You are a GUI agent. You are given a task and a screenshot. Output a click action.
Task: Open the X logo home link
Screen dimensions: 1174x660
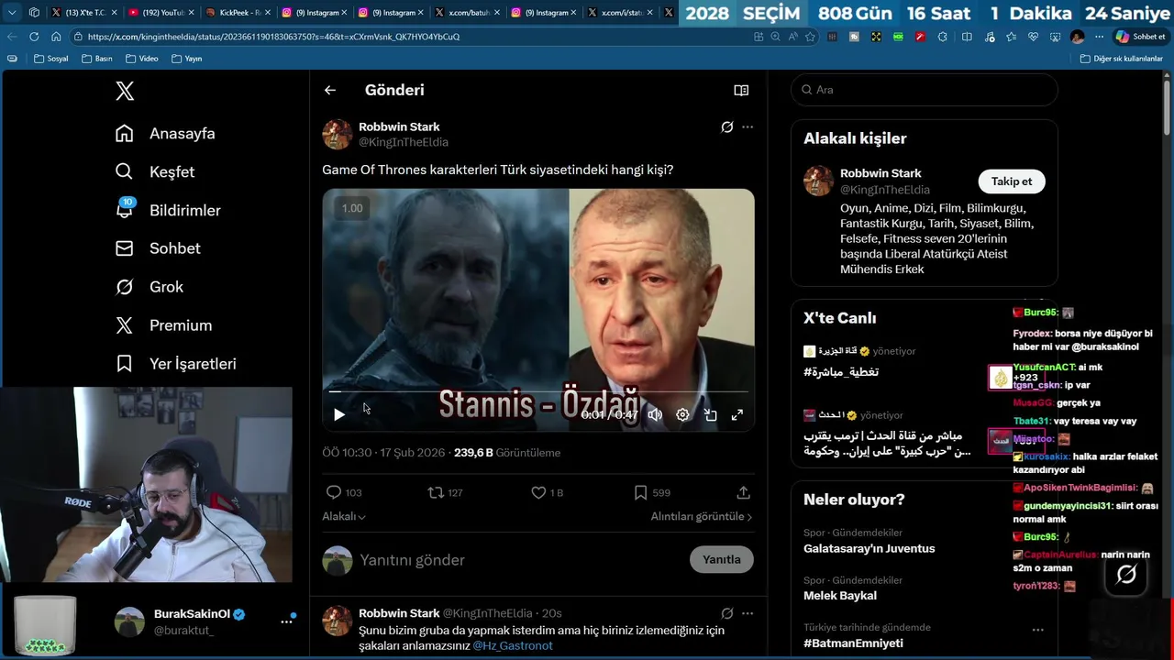[x=125, y=91]
